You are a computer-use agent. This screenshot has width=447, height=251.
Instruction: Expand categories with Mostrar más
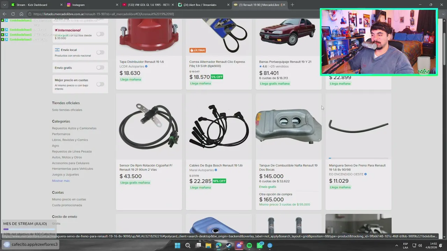click(x=61, y=181)
